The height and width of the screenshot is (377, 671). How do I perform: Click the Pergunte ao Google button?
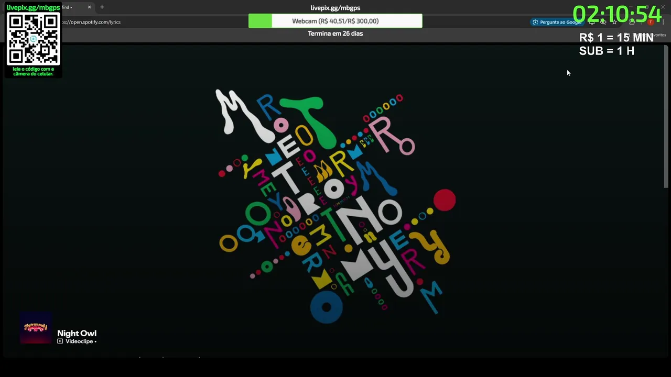557,22
